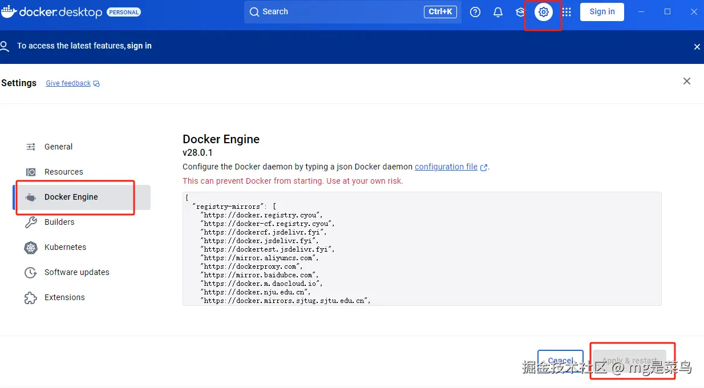Maximize the Docker Desktop window

click(667, 12)
